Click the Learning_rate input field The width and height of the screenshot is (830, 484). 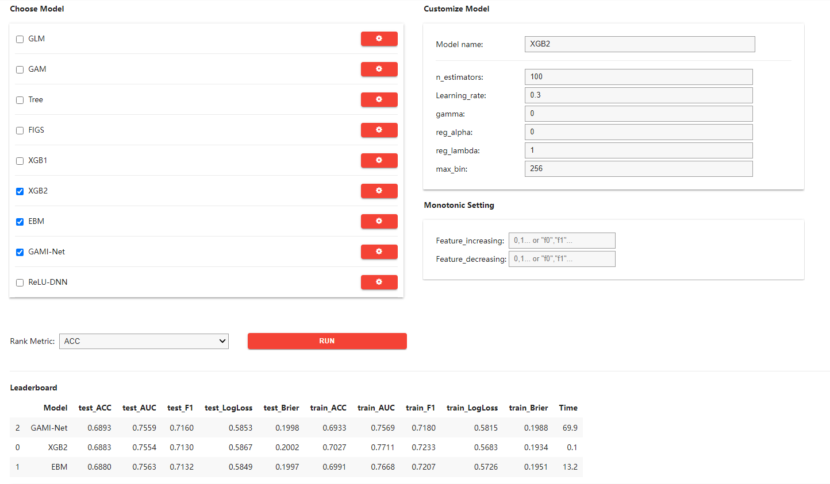tap(638, 95)
